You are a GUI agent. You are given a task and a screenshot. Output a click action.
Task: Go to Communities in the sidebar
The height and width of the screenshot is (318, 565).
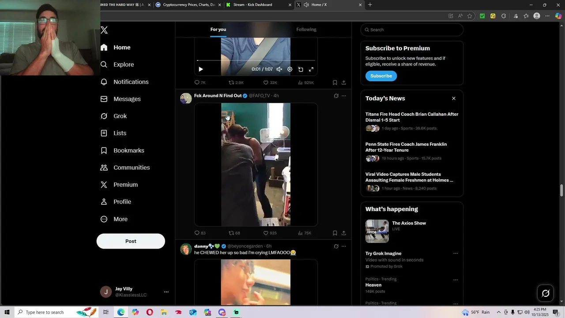tap(125, 167)
